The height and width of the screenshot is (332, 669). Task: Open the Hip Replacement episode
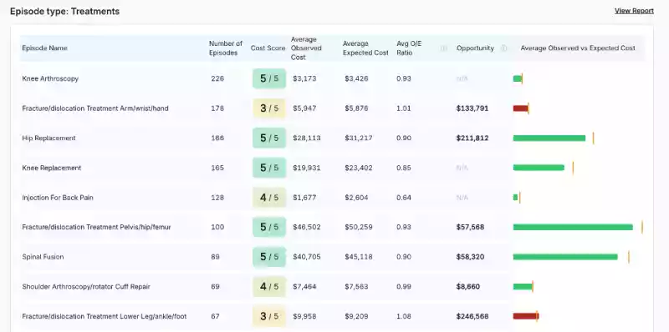tap(49, 138)
